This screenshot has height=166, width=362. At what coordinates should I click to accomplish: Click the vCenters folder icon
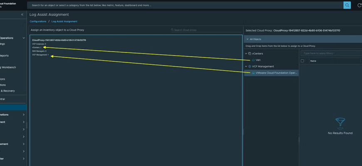click(x=250, y=54)
